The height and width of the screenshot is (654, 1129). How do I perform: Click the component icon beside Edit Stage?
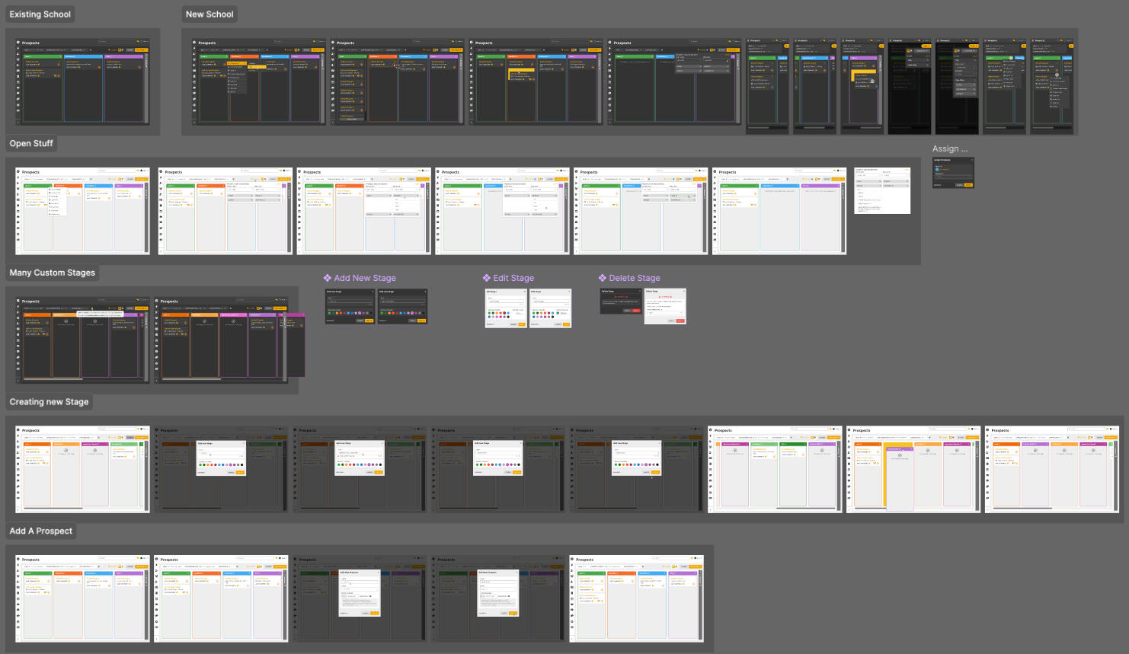click(x=487, y=278)
